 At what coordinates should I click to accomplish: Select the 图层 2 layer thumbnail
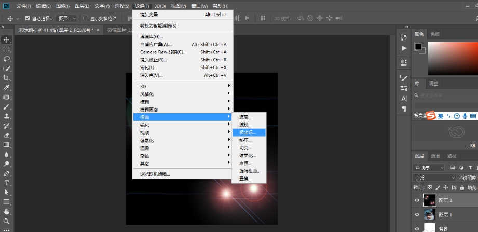pyautogui.click(x=430, y=200)
